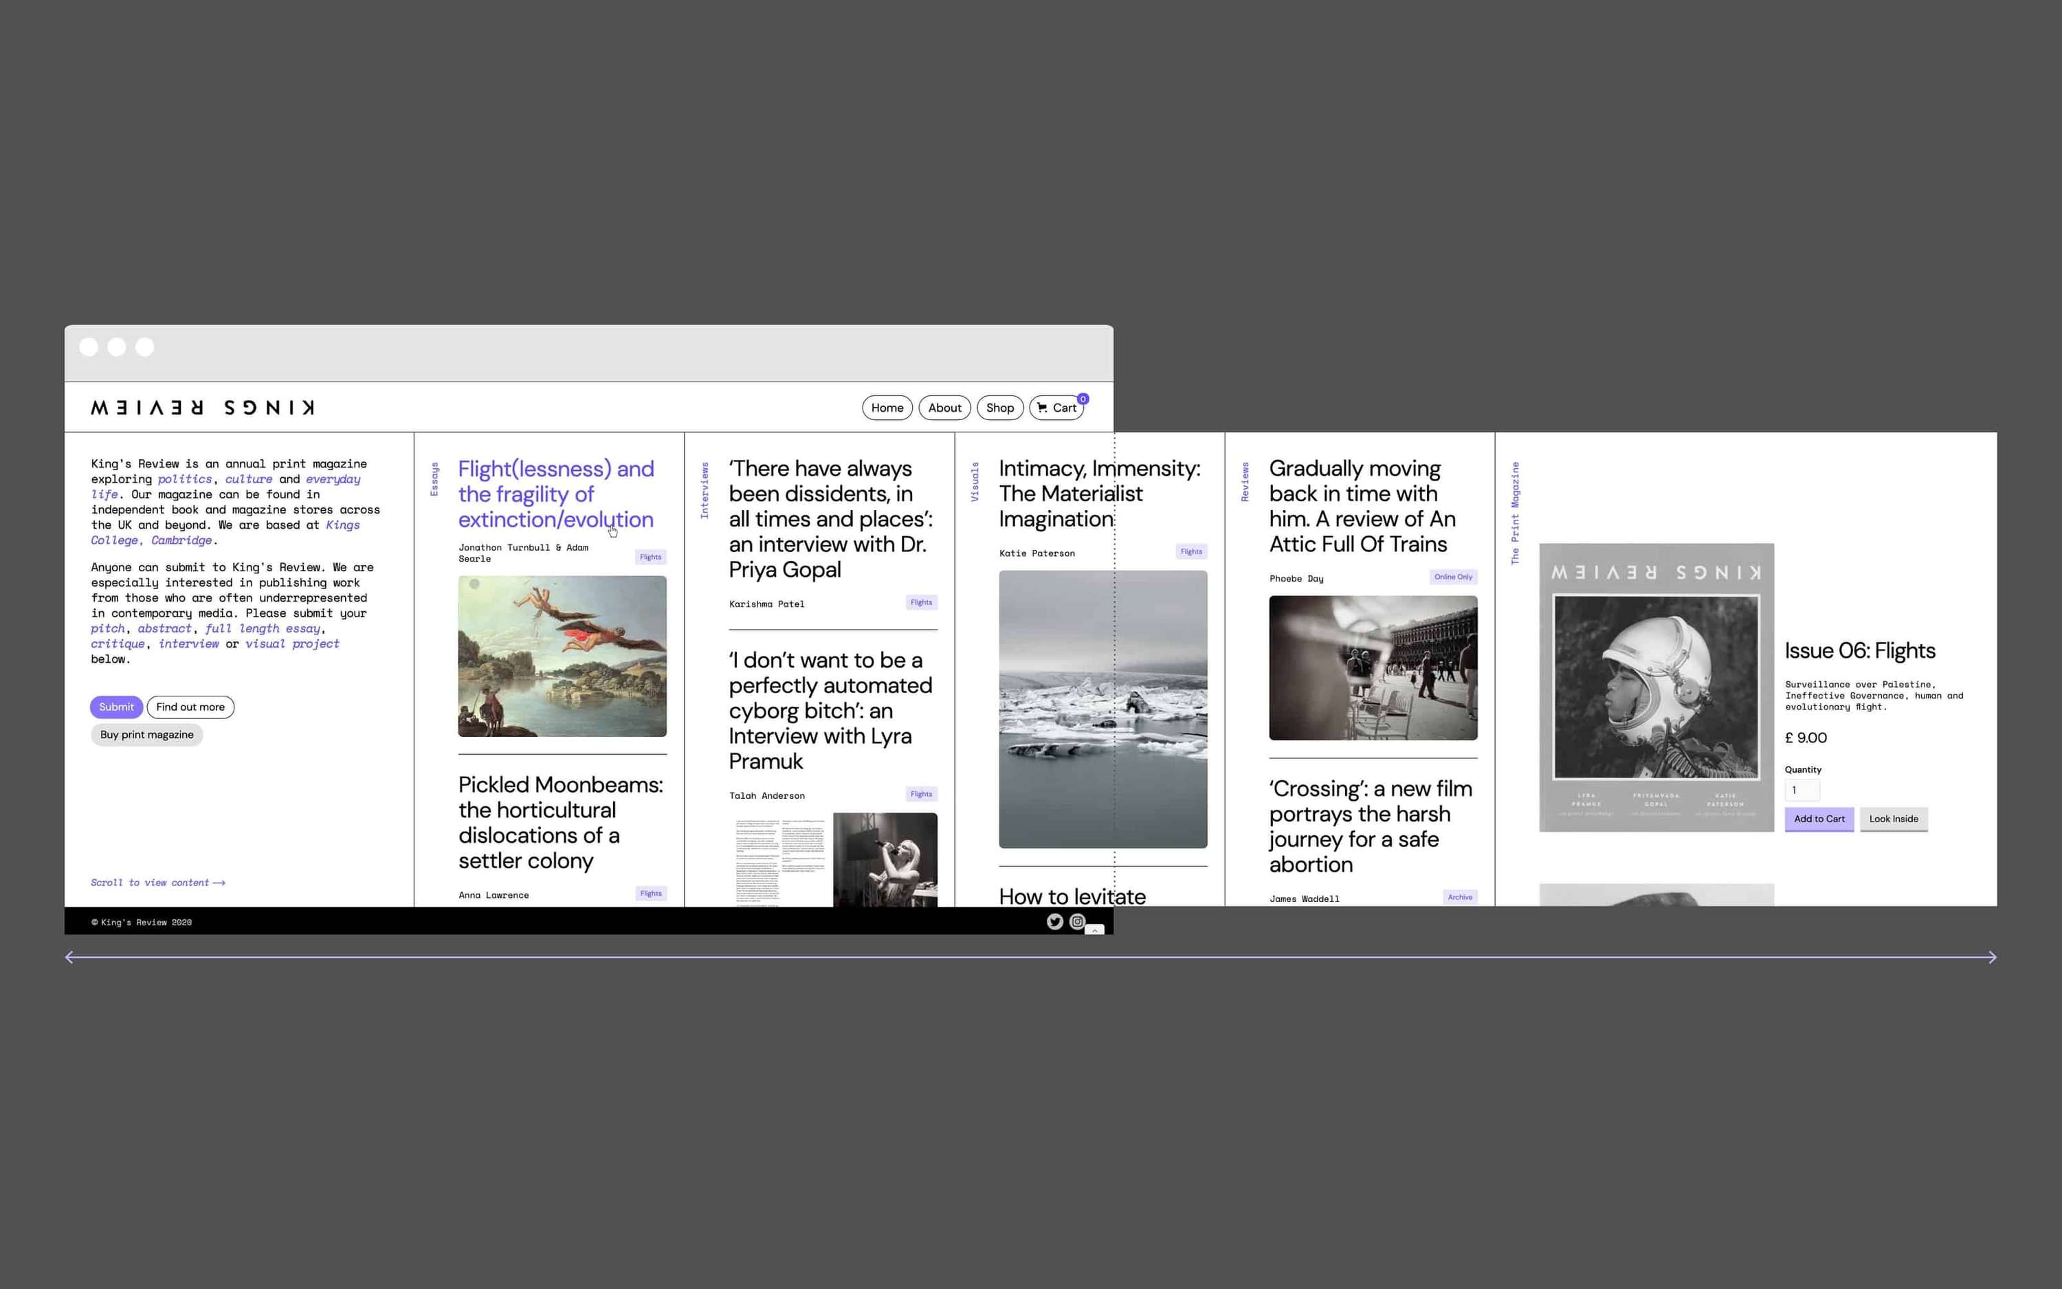This screenshot has height=1289, width=2062.
Task: Open the Pickled Moonbeams article title
Action: pos(559,823)
